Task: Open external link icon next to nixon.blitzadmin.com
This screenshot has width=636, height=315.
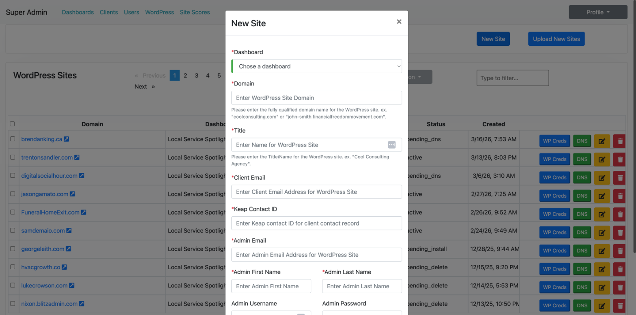Action: click(82, 304)
